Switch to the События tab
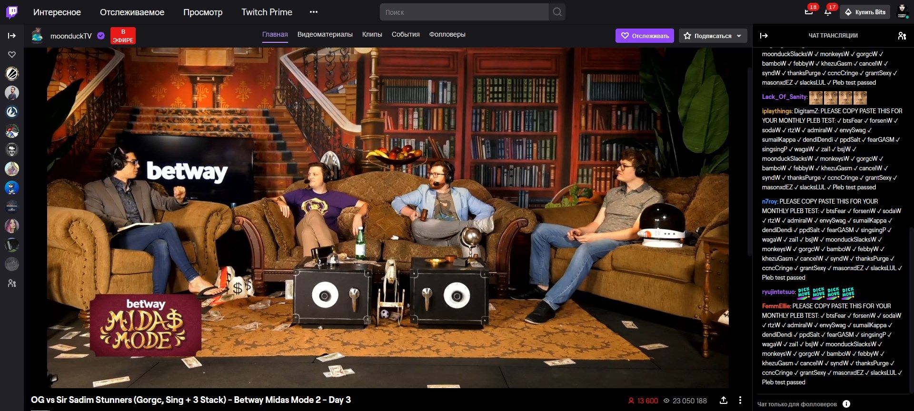Viewport: 914px width, 411px height. coord(406,34)
